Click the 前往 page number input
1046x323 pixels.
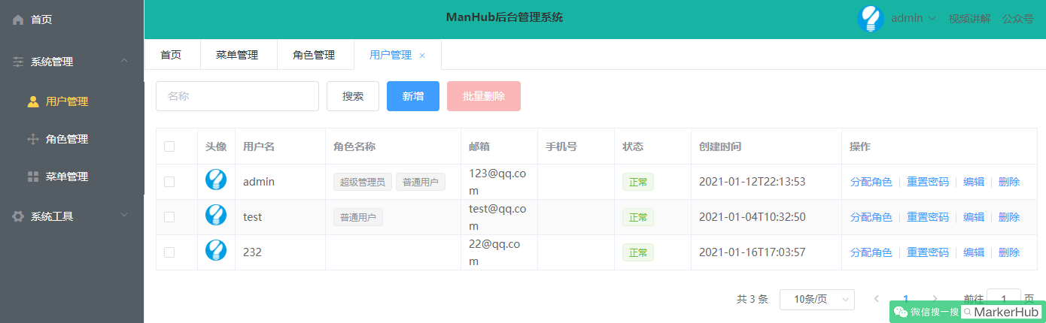[x=1004, y=299]
